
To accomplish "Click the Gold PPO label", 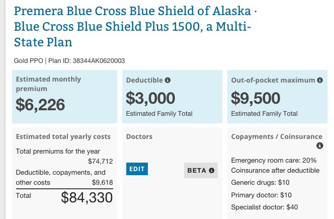I will (x=28, y=61).
